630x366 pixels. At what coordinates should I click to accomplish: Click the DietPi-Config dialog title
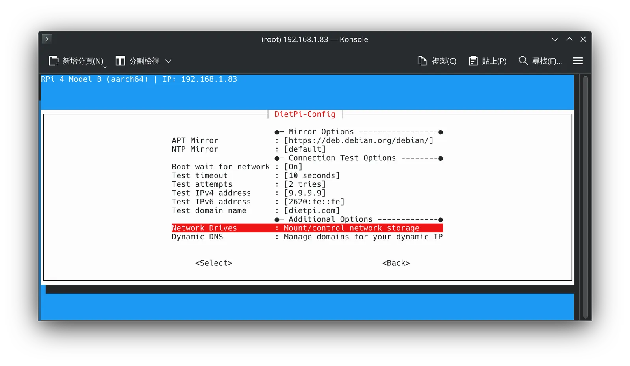click(305, 114)
